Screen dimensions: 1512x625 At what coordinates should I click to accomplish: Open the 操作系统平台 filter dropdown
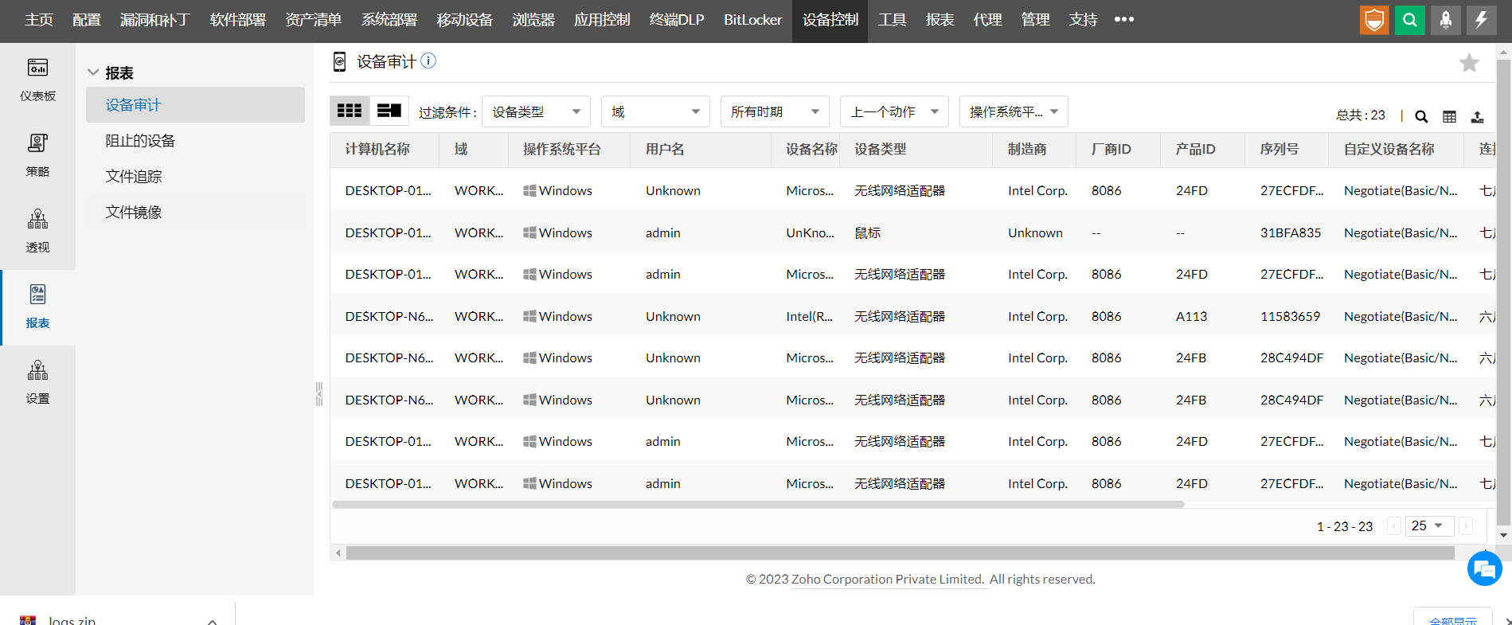pos(1014,111)
